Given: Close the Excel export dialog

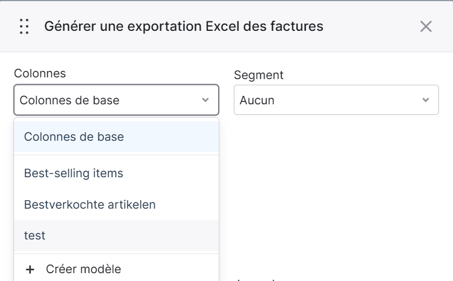Looking at the screenshot, I should pos(426,26).
